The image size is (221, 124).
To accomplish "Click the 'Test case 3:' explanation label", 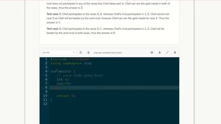I will (x=54, y=29).
